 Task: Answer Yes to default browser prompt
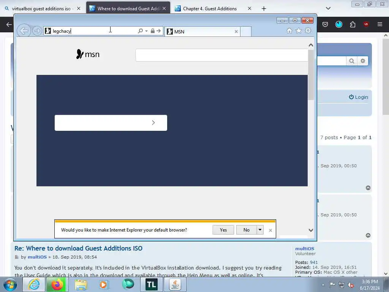(x=223, y=230)
